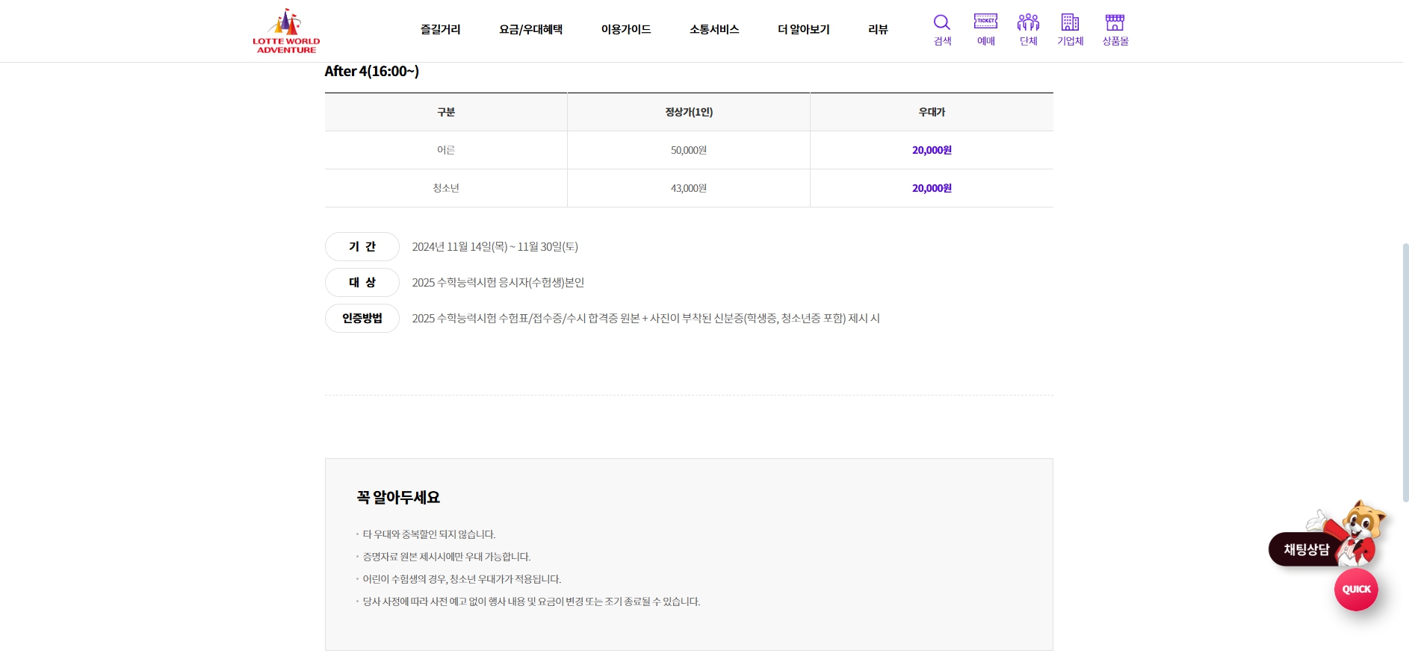This screenshot has height=656, width=1409.
Task: Click the 기 간 label pill
Action: [362, 246]
